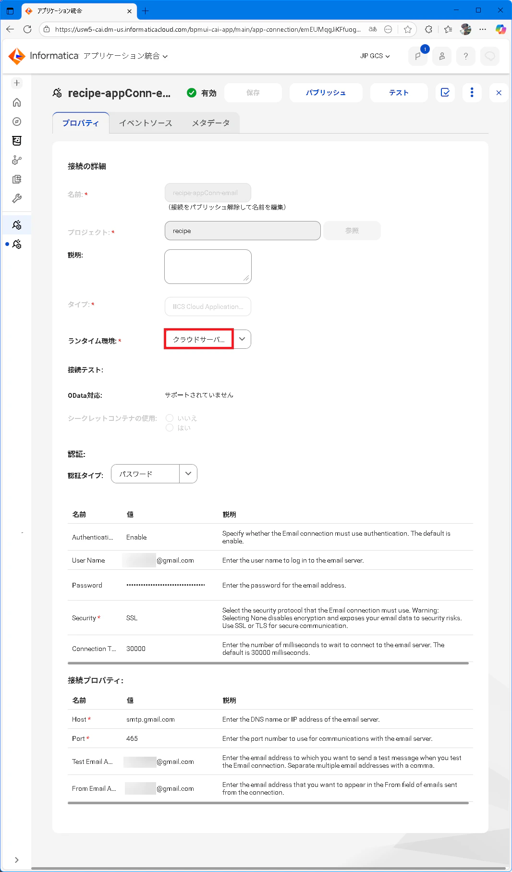Click the IICS Cloud Application type field

208,307
